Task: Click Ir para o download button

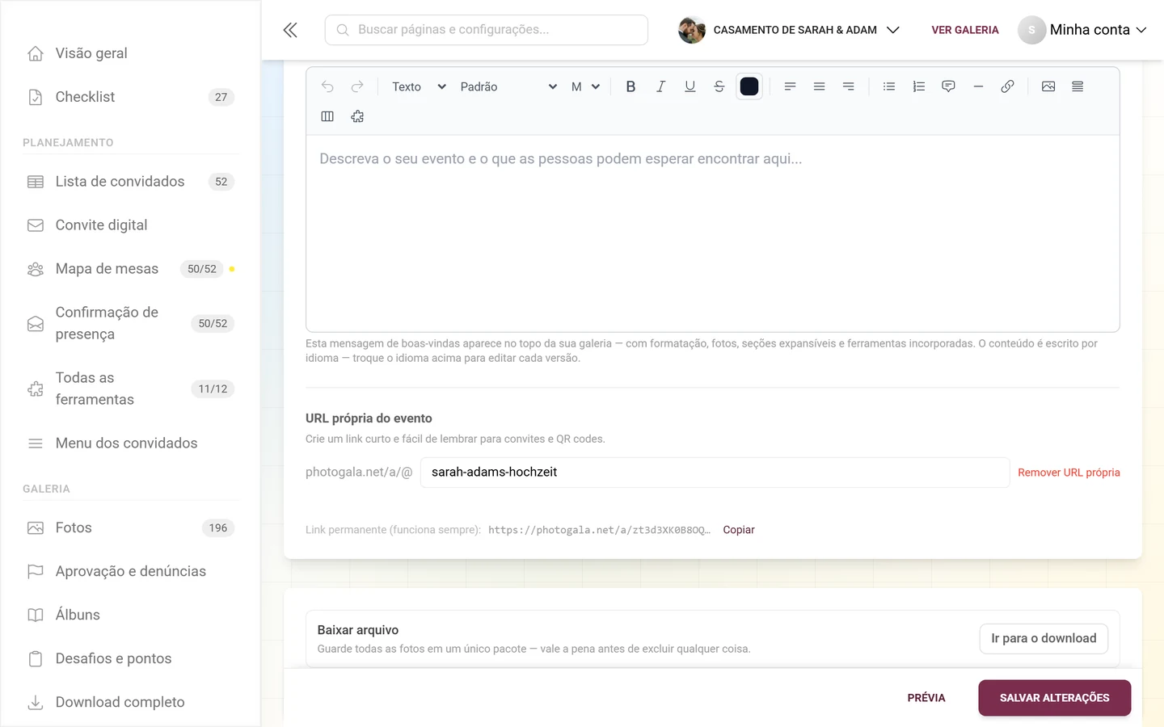Action: pos(1044,638)
